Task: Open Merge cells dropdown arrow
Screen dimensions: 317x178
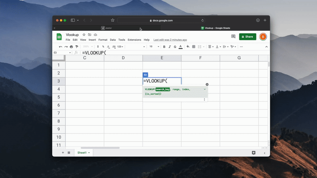Action: click(204, 47)
